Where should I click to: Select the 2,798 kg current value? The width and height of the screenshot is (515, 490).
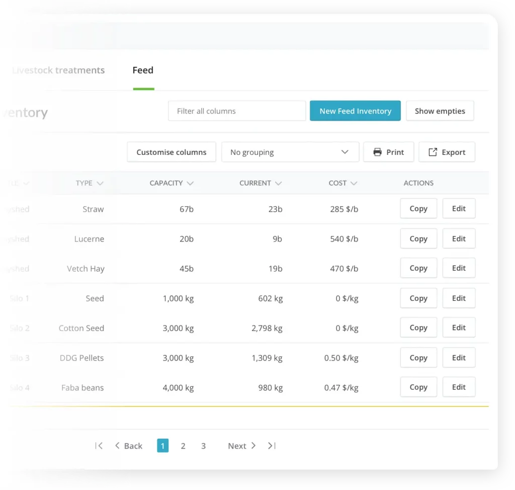(x=267, y=328)
